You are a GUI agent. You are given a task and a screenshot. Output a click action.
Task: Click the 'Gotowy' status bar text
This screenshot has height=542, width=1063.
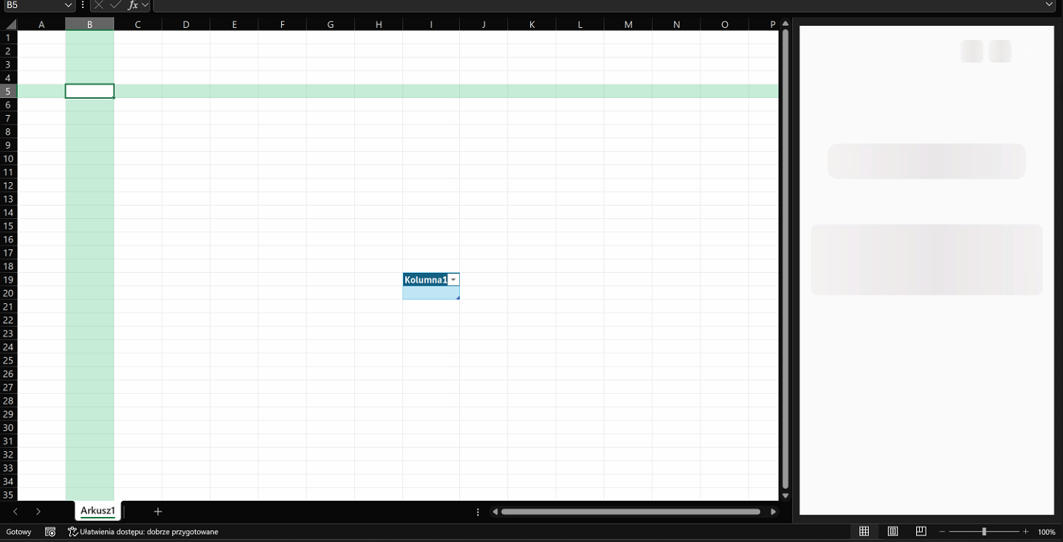point(18,532)
